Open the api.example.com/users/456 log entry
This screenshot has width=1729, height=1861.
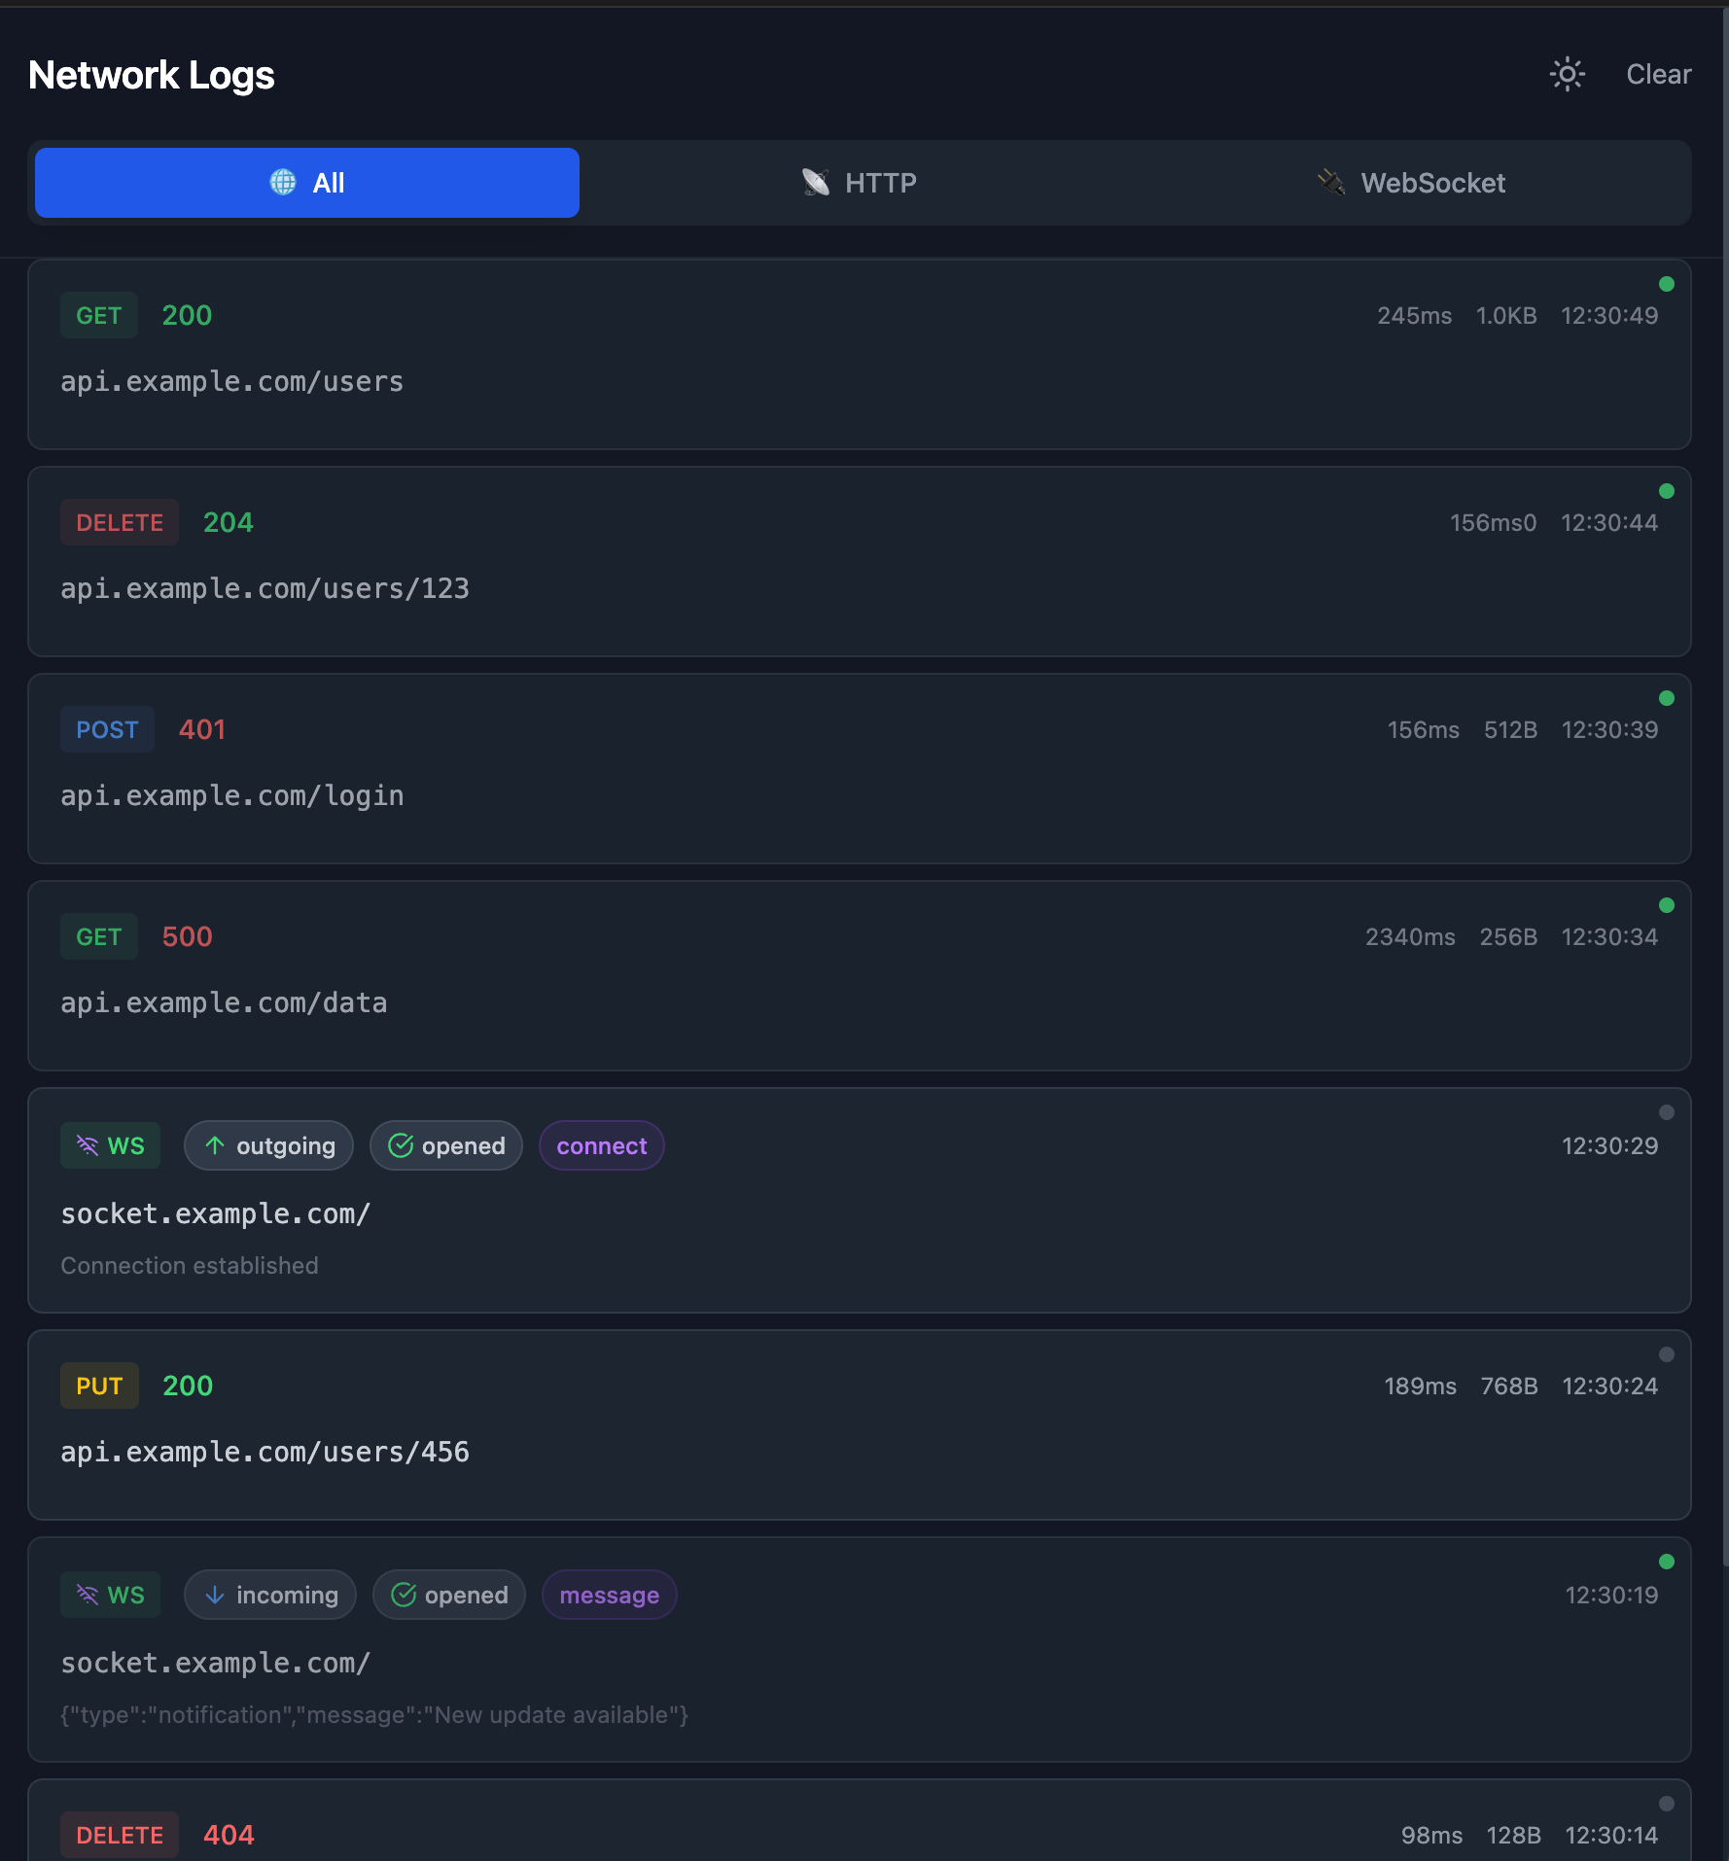click(860, 1425)
